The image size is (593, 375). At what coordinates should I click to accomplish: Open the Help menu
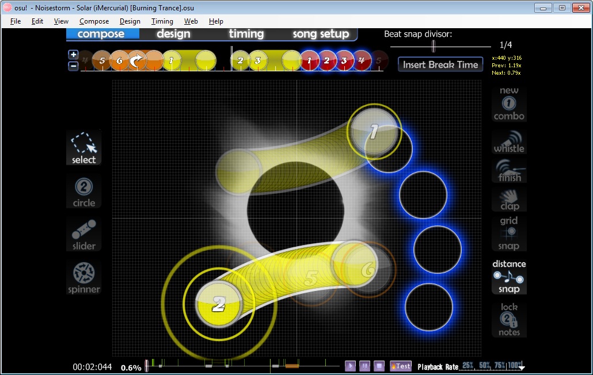(x=216, y=21)
